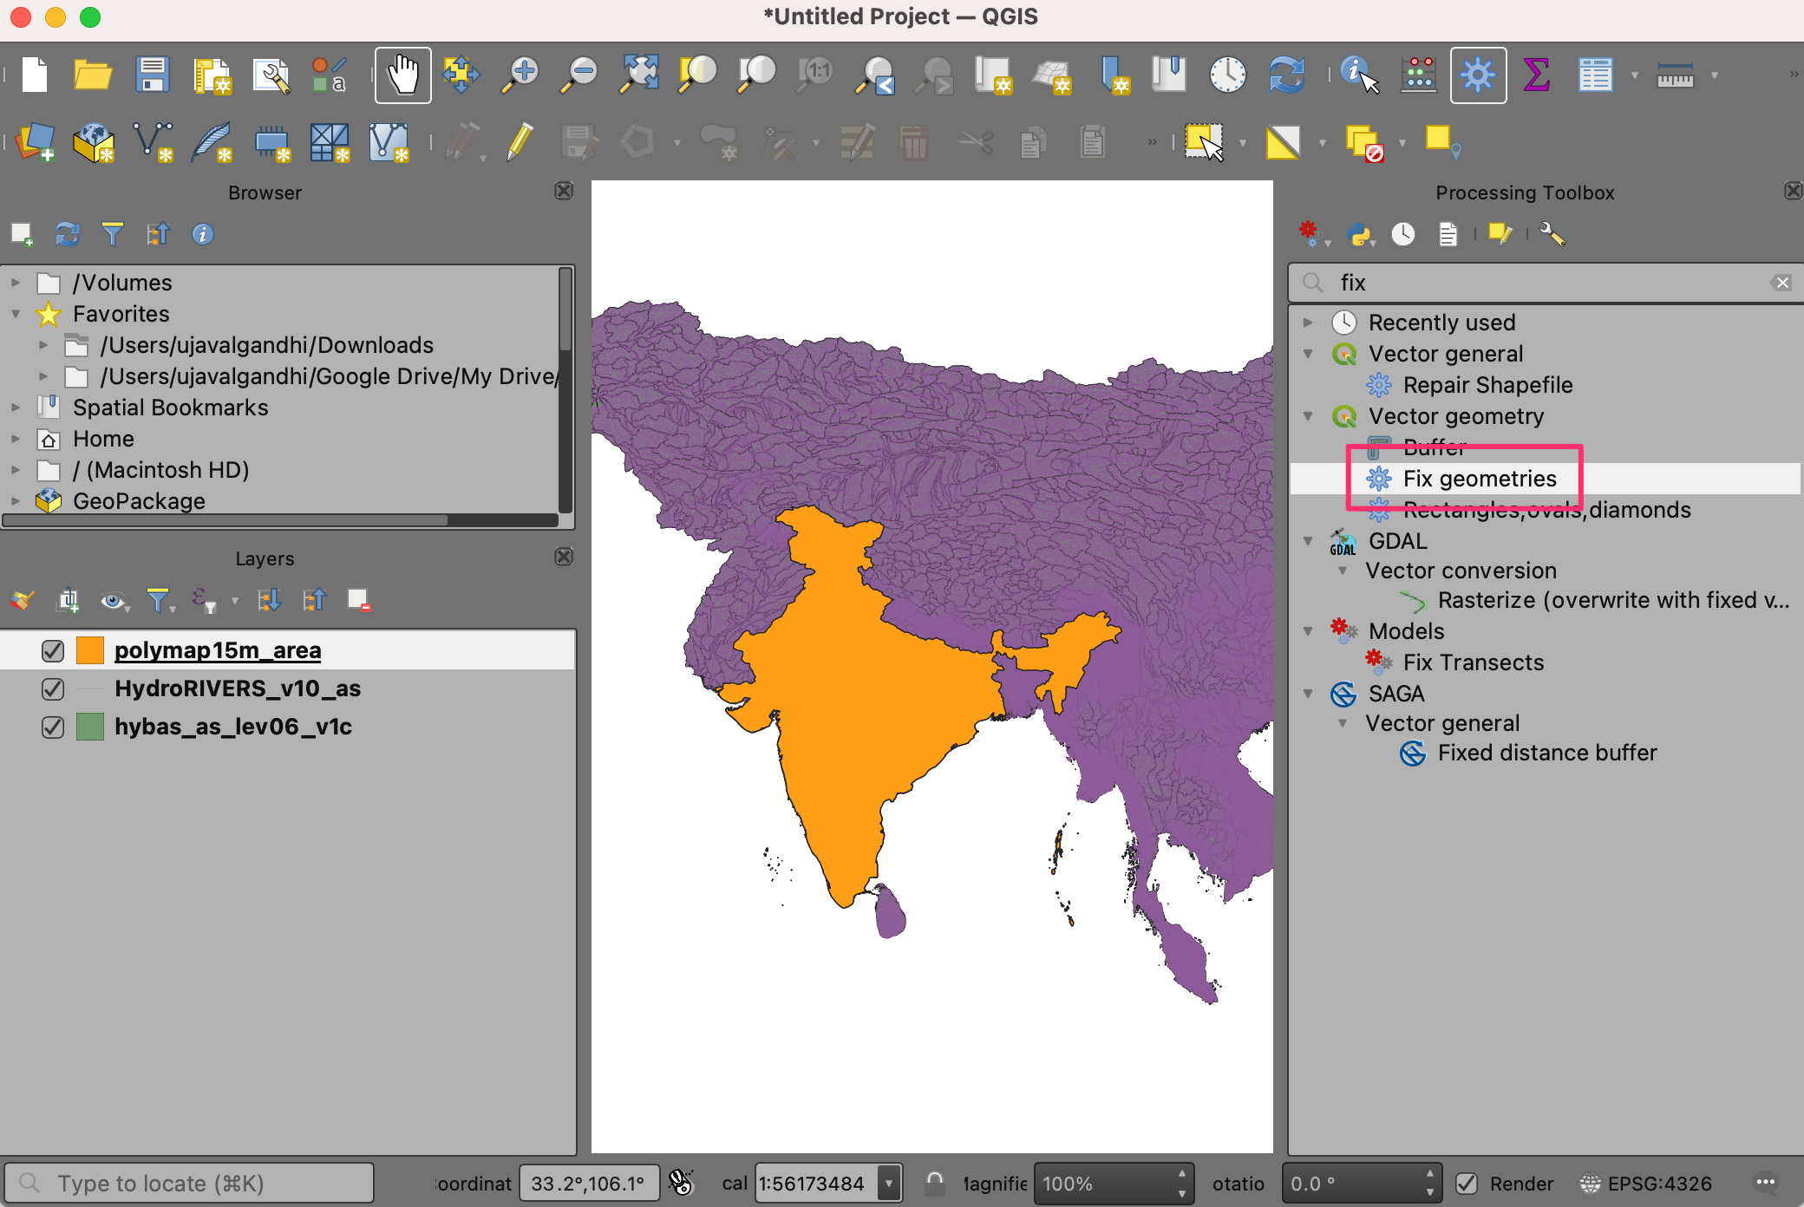Select Fix geometries algorithm
This screenshot has height=1207, width=1804.
tap(1479, 479)
